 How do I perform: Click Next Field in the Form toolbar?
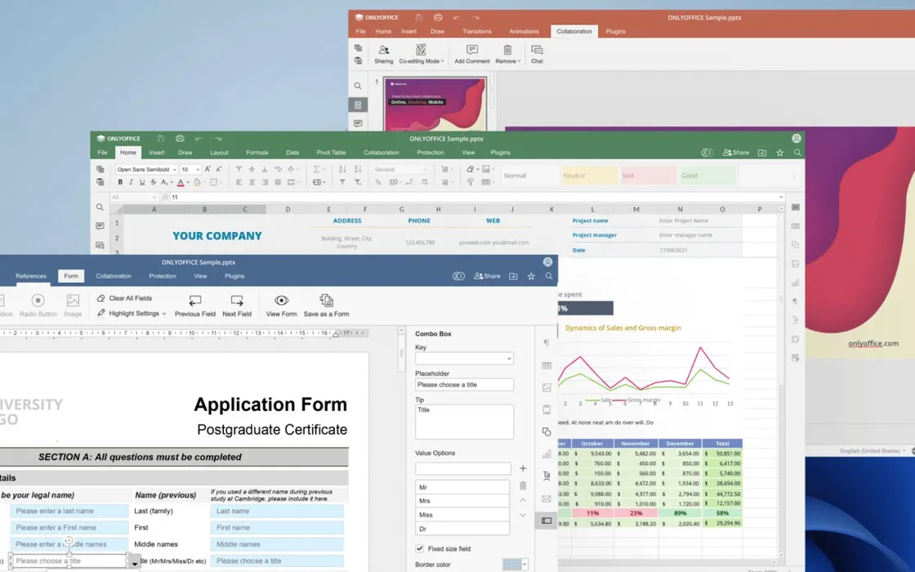[237, 306]
